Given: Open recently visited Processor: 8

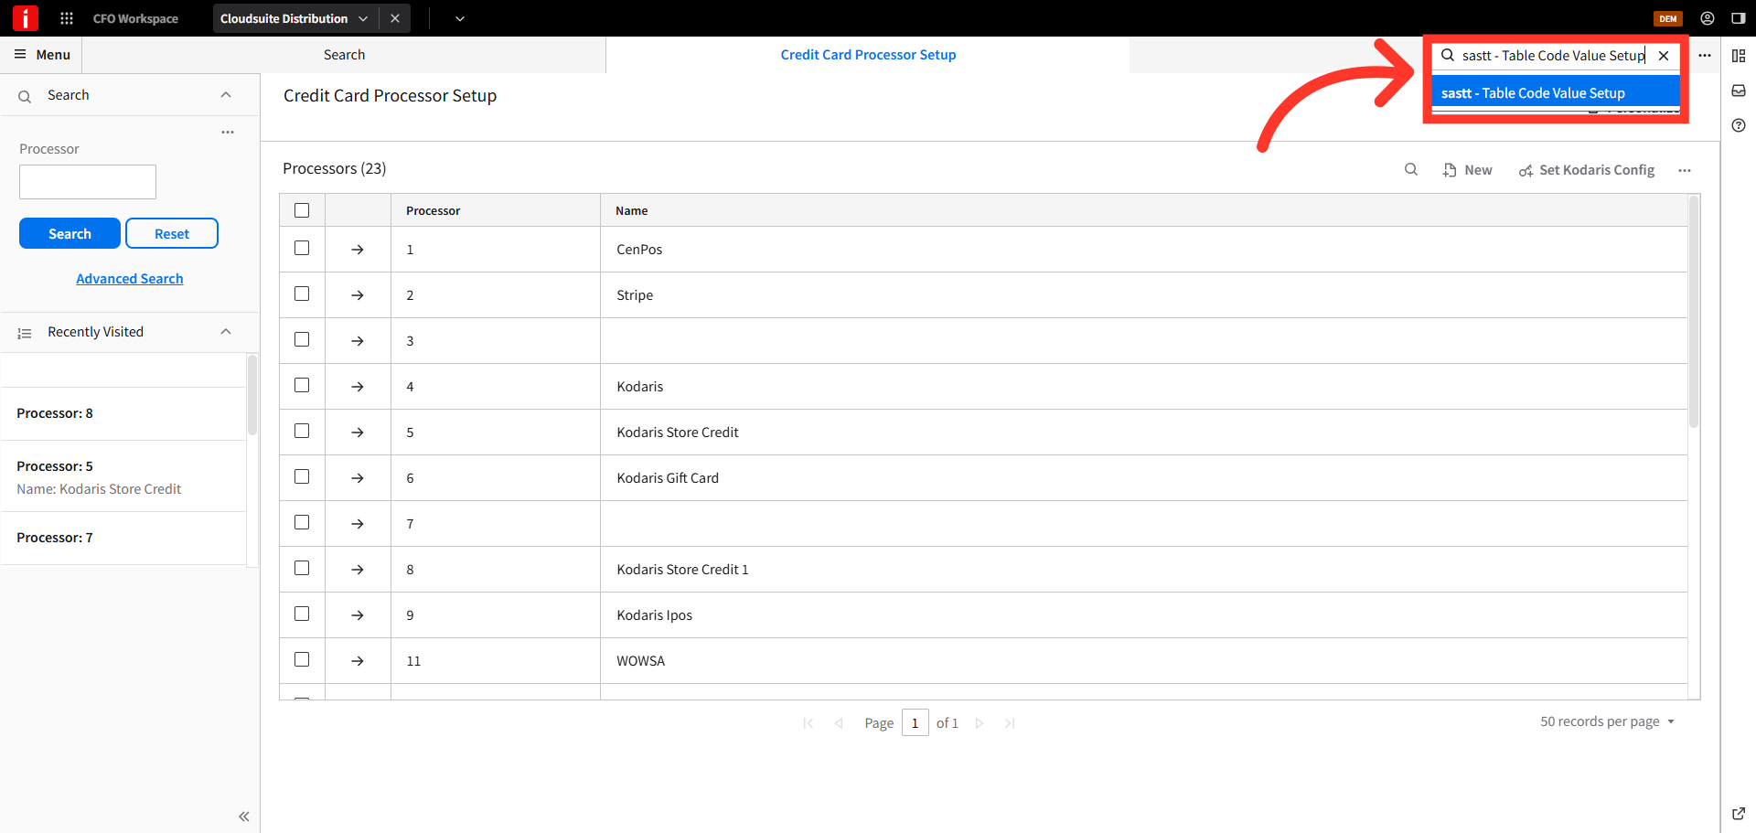Looking at the screenshot, I should 123,413.
